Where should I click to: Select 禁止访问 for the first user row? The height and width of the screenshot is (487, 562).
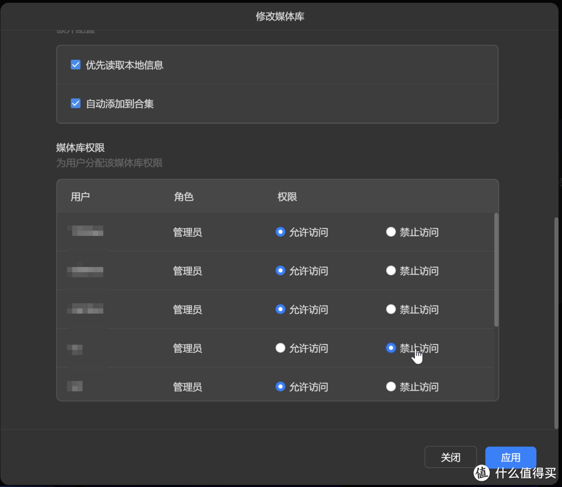(x=391, y=232)
